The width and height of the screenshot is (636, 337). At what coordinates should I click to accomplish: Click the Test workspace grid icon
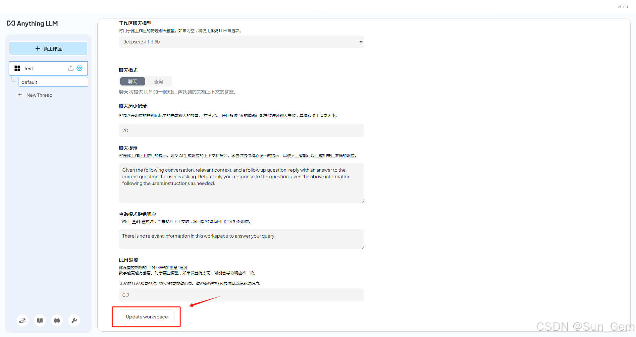[x=17, y=68]
